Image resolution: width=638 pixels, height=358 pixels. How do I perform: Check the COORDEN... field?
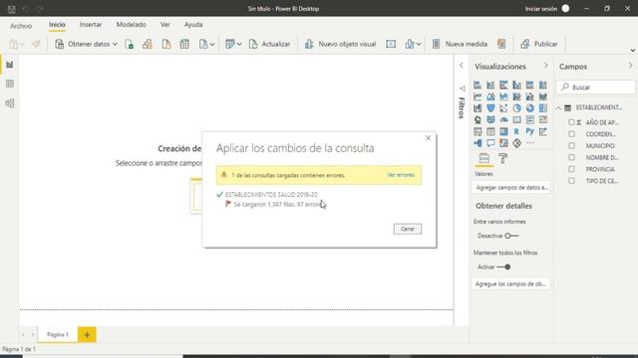point(571,134)
